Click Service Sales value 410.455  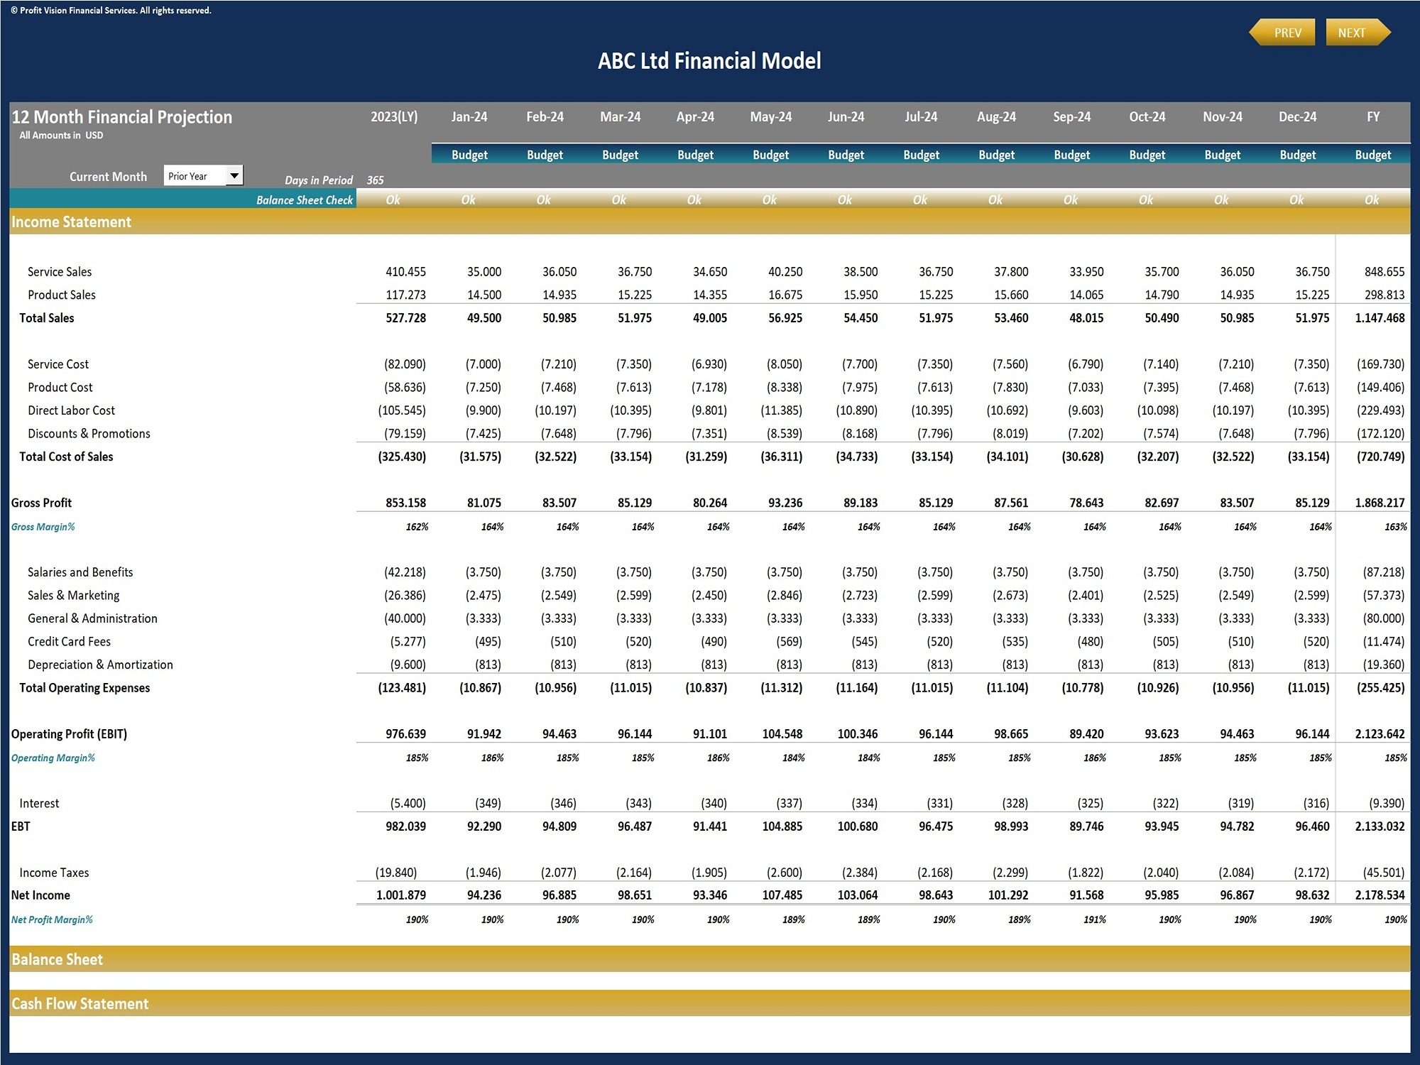405,272
